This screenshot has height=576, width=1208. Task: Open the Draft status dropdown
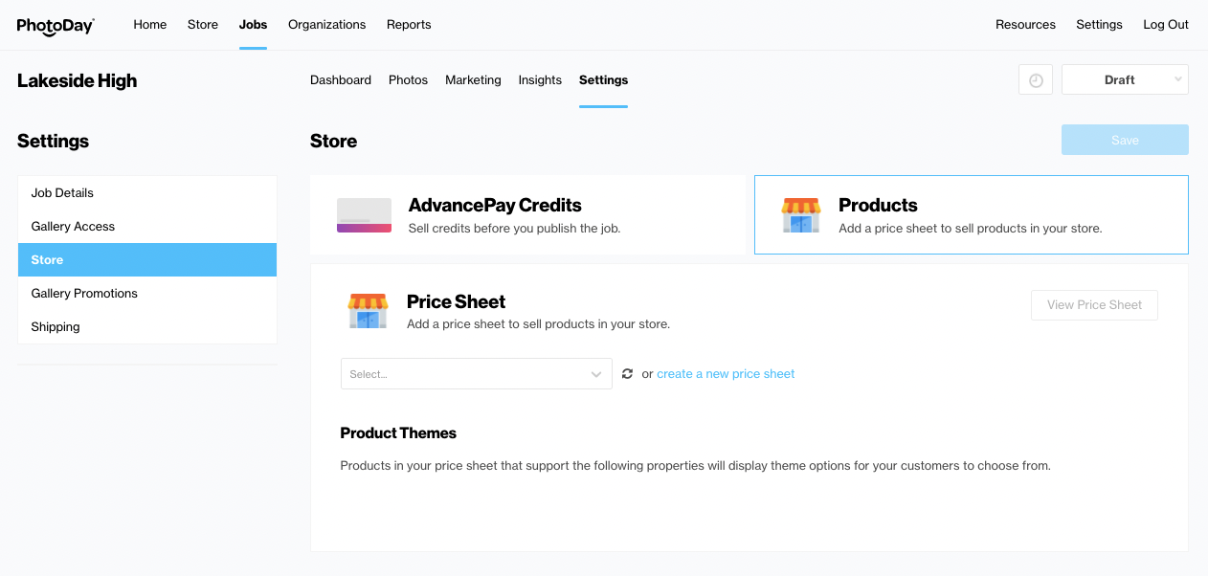point(1125,80)
